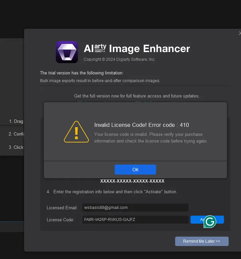Click the "Image Enhancer" title text
Image resolution: width=241 pixels, height=259 pixels.
149,49
